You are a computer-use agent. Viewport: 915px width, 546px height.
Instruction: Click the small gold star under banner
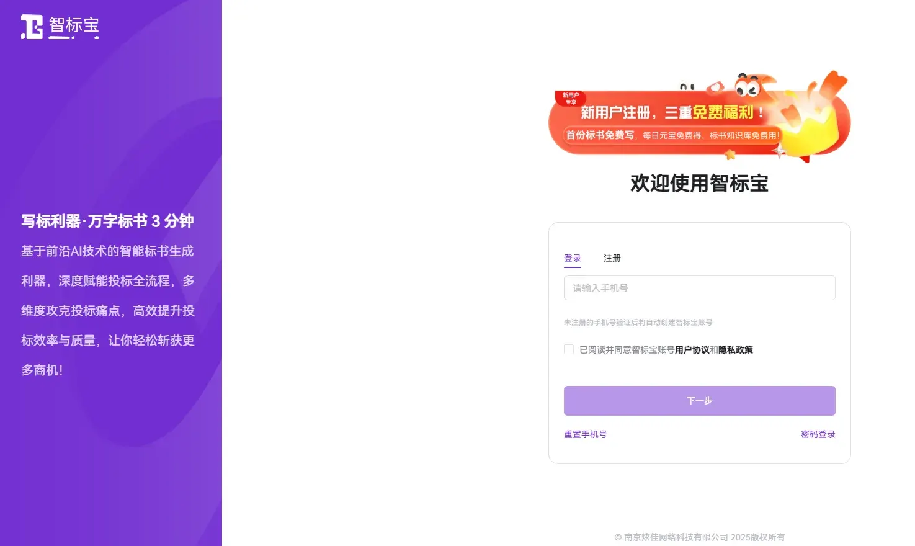point(730,154)
